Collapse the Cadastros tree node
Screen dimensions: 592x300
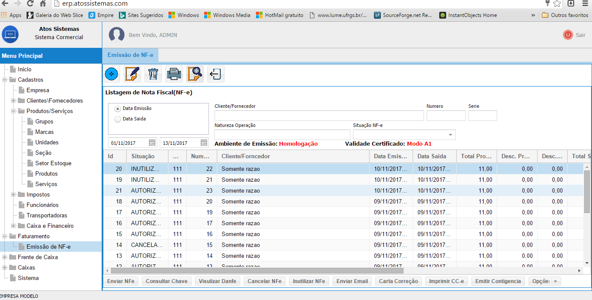[5, 80]
